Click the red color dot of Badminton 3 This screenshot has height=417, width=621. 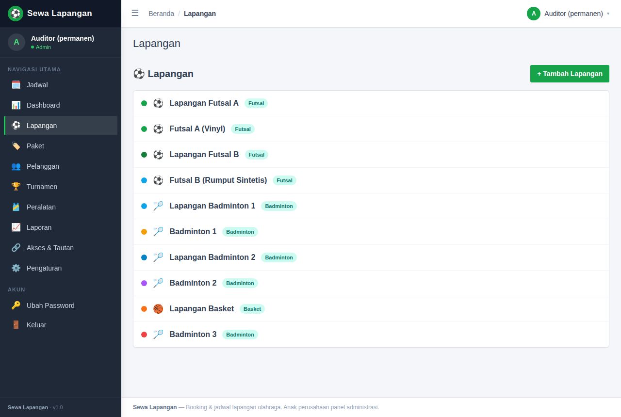[x=144, y=335]
